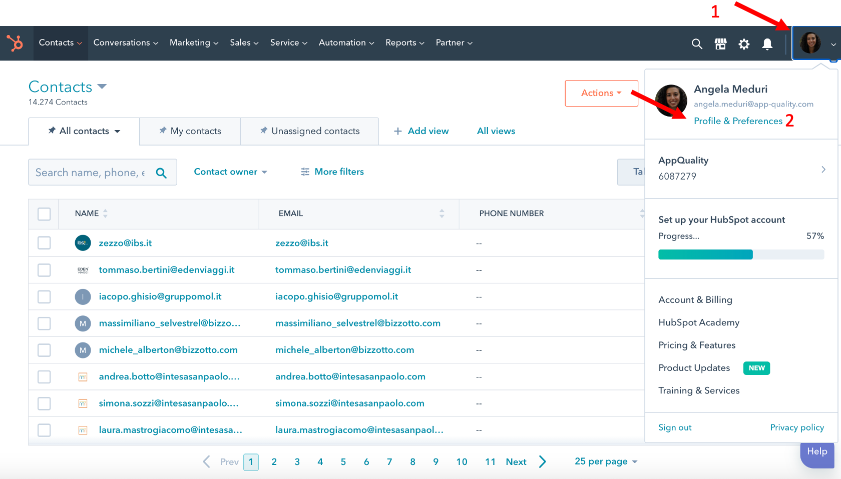841x479 pixels.
Task: Click the HubSpot setup progress bar
Action: [741, 254]
